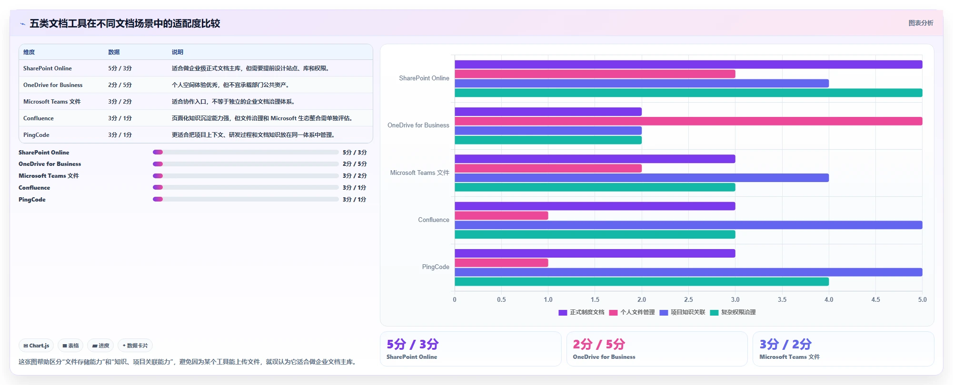Click the 图表分析 label at the header's right
Screen dimensions: 953x385
click(x=921, y=23)
